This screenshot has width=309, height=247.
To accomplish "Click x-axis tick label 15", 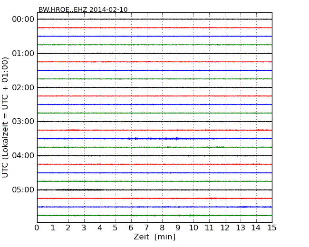I will [272, 228].
